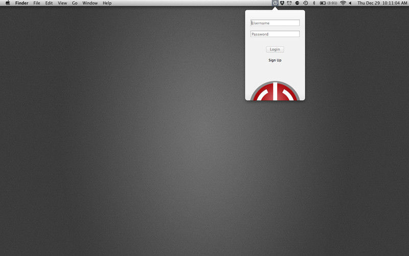This screenshot has height=256, width=409.
Task: Click the battery status icon
Action: tap(323, 3)
